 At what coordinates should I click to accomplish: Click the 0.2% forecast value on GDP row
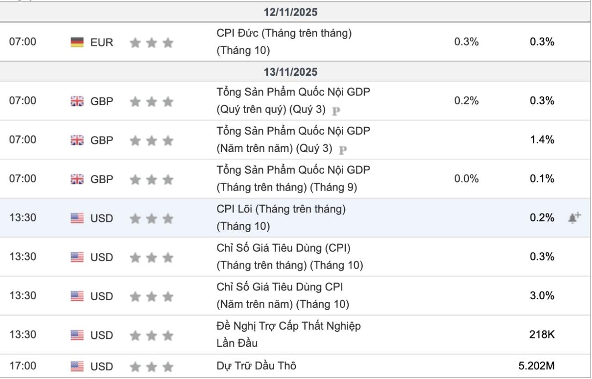pyautogui.click(x=465, y=101)
